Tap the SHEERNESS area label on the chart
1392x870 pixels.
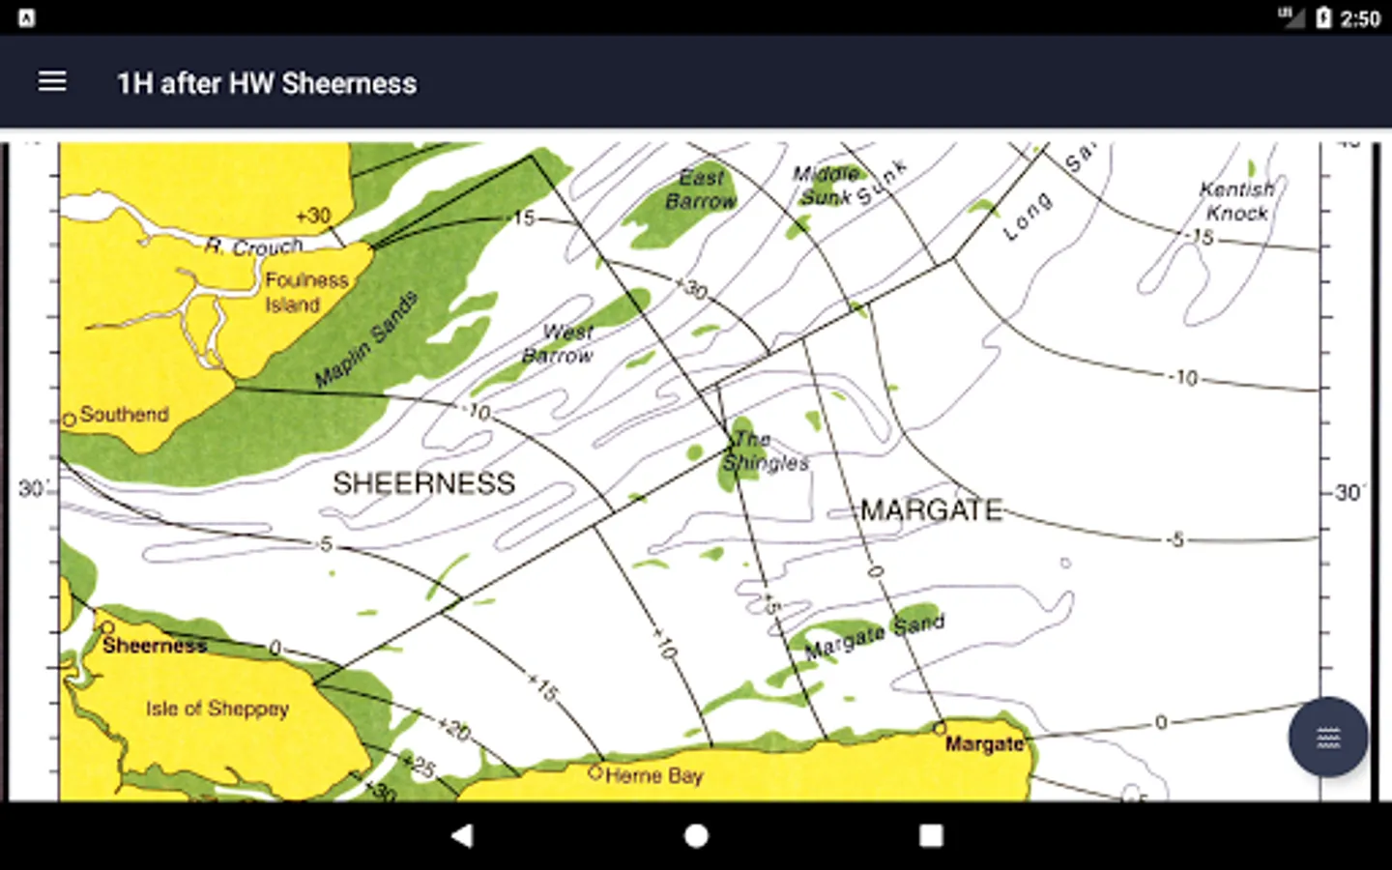click(x=424, y=483)
